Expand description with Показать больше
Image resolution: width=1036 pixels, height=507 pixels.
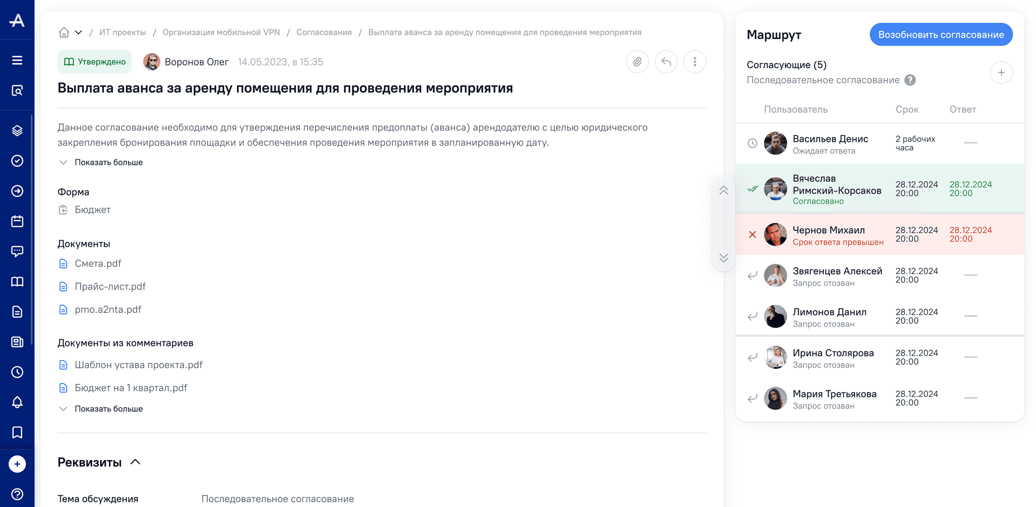coord(108,162)
